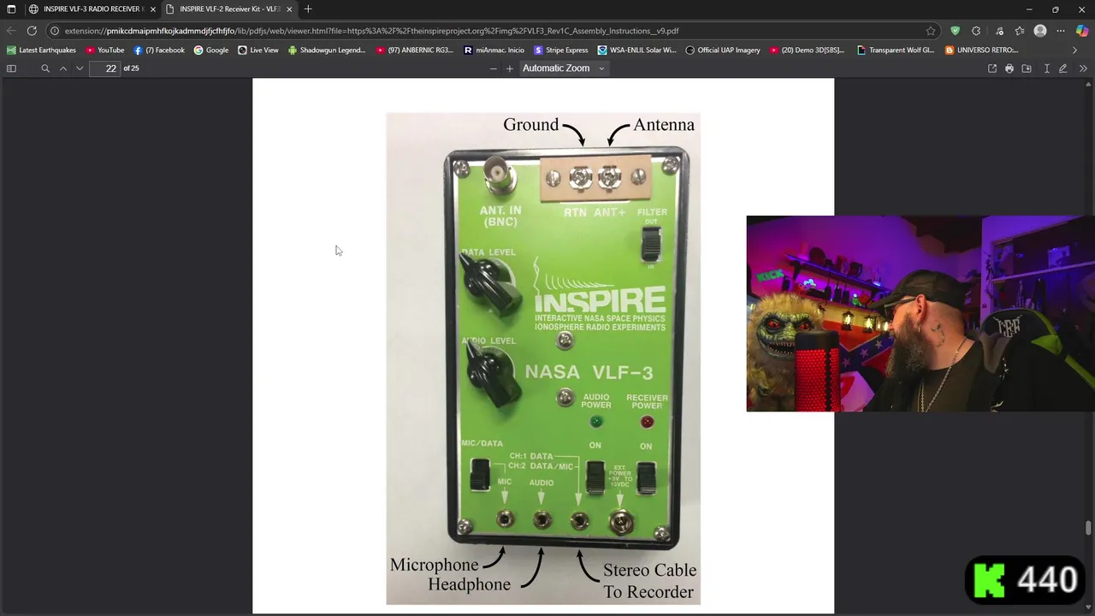
Task: Open a new browser tab
Action: tap(308, 9)
